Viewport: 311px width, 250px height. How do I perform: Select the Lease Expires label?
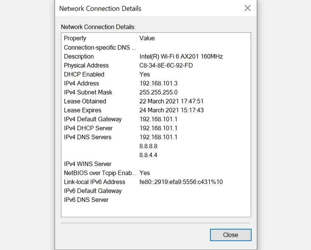click(x=83, y=110)
